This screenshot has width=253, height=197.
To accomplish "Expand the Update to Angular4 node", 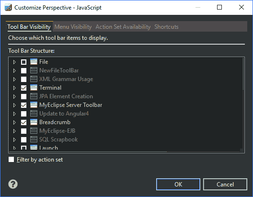I will click(x=14, y=114).
